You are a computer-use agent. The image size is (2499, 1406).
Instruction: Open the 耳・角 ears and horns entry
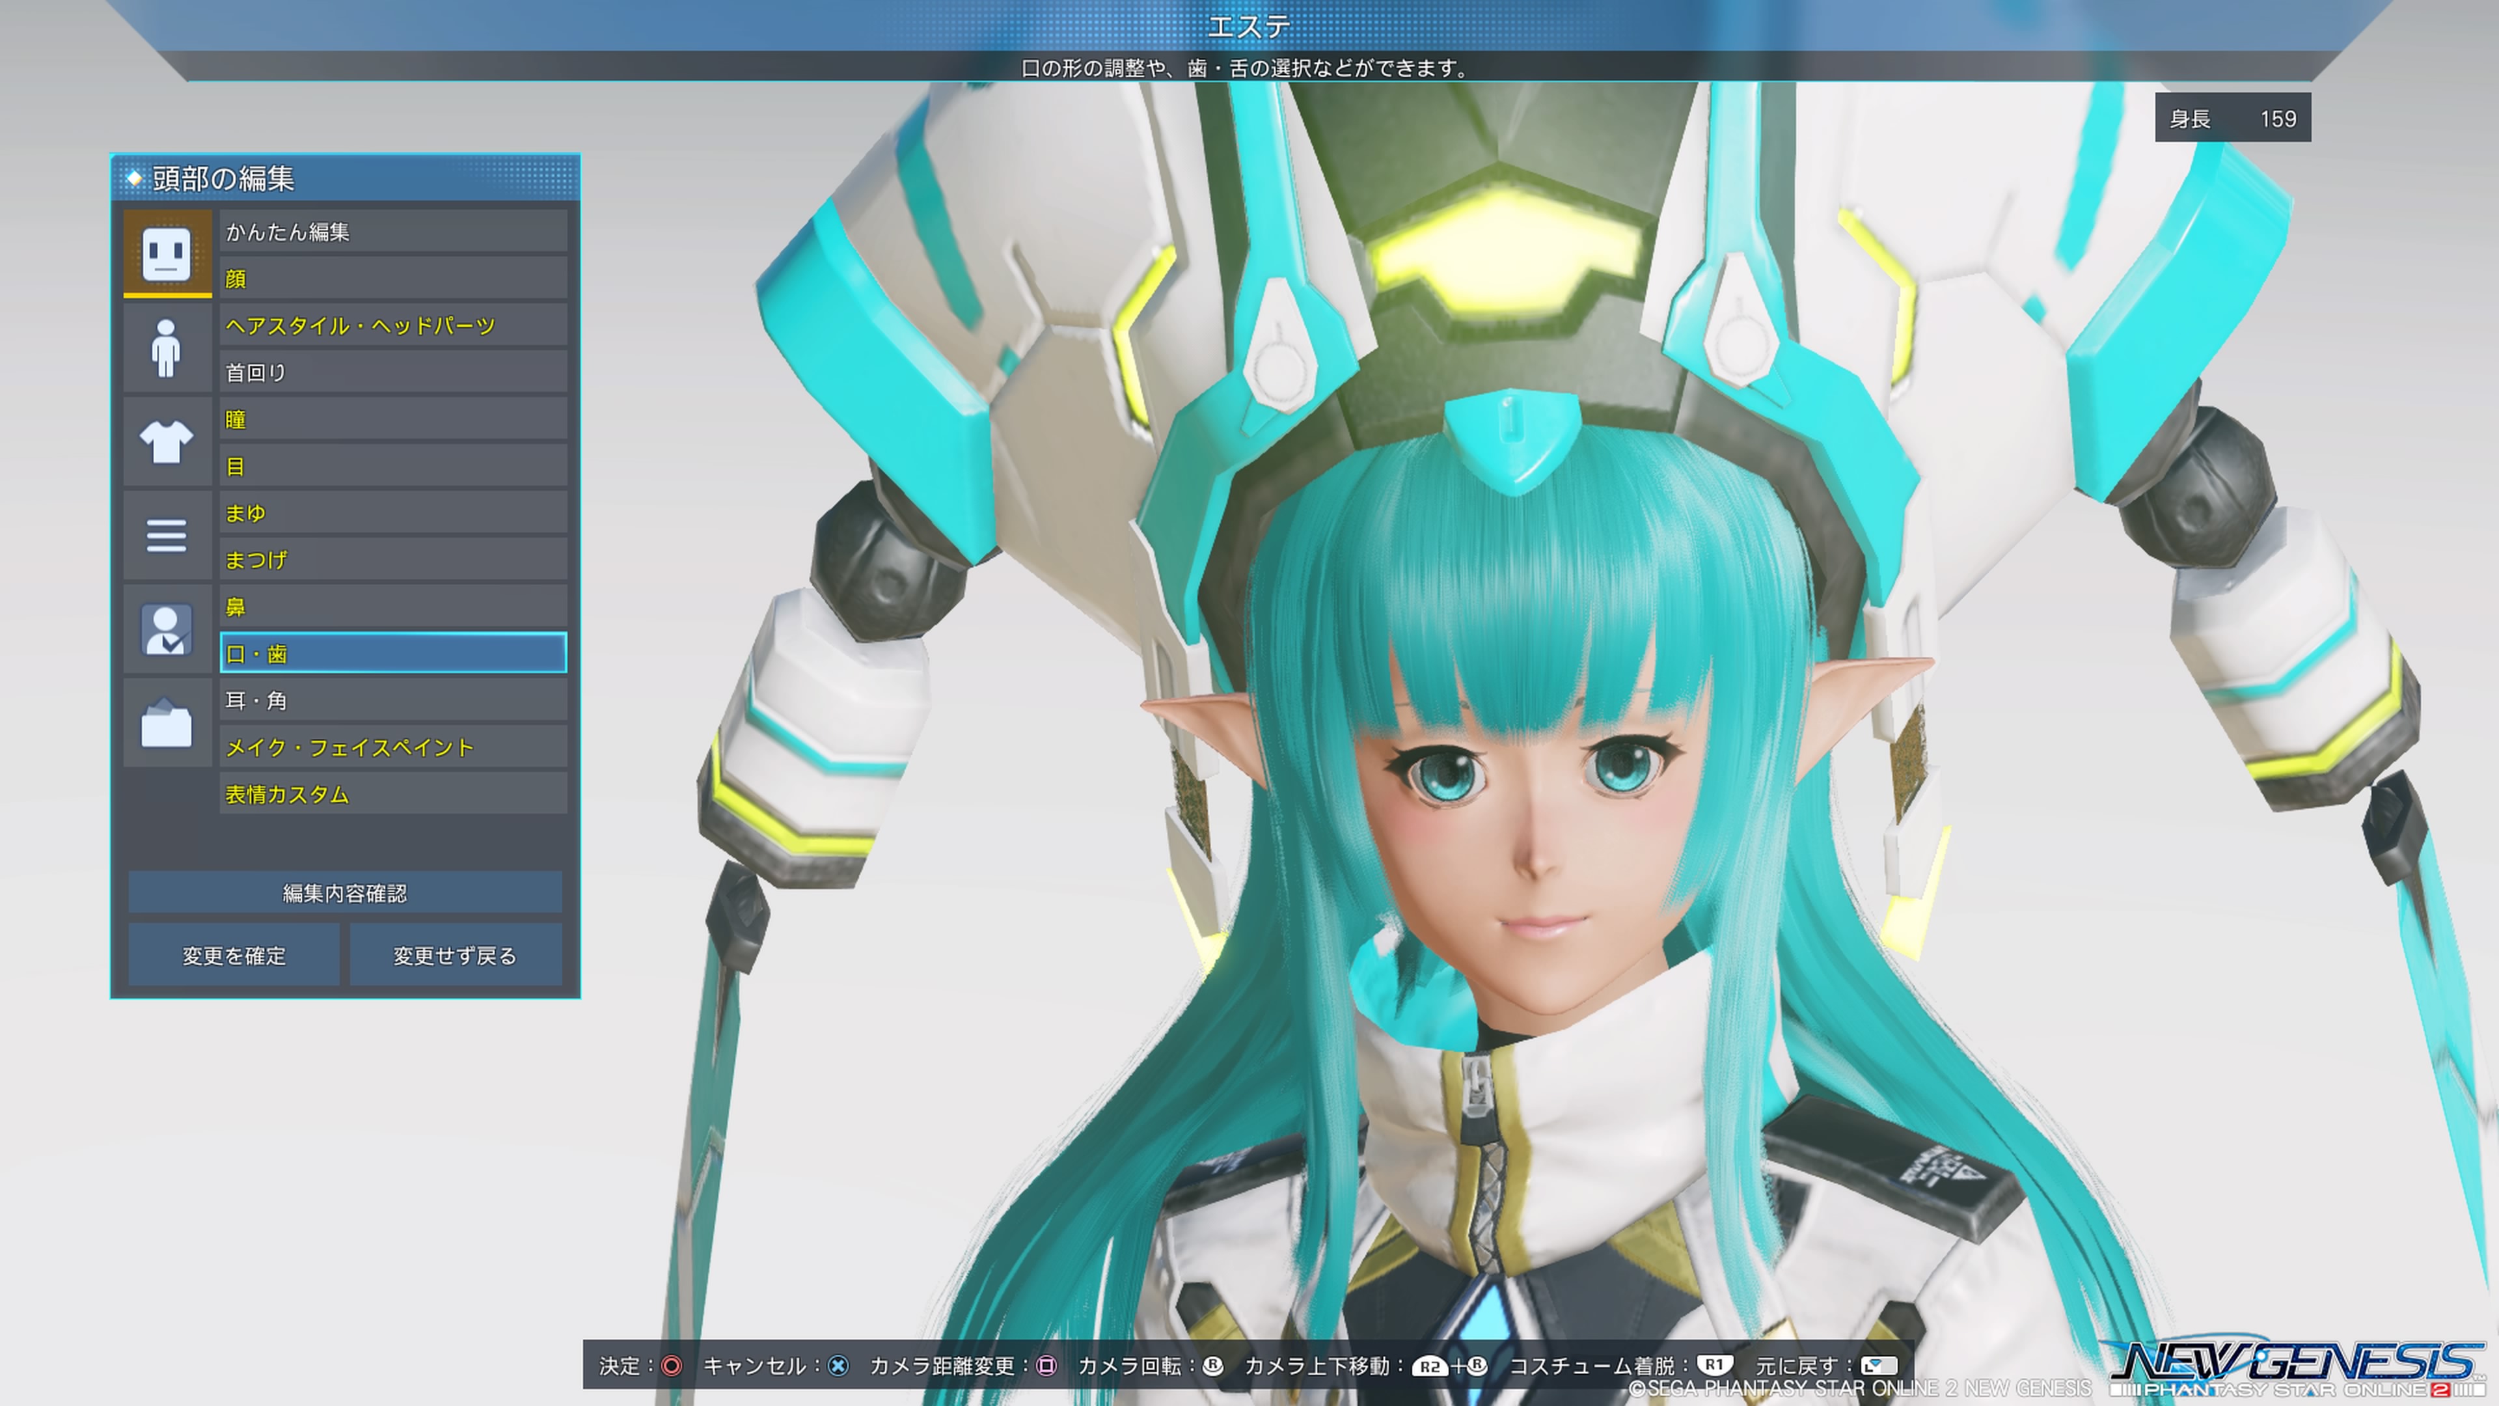point(393,700)
